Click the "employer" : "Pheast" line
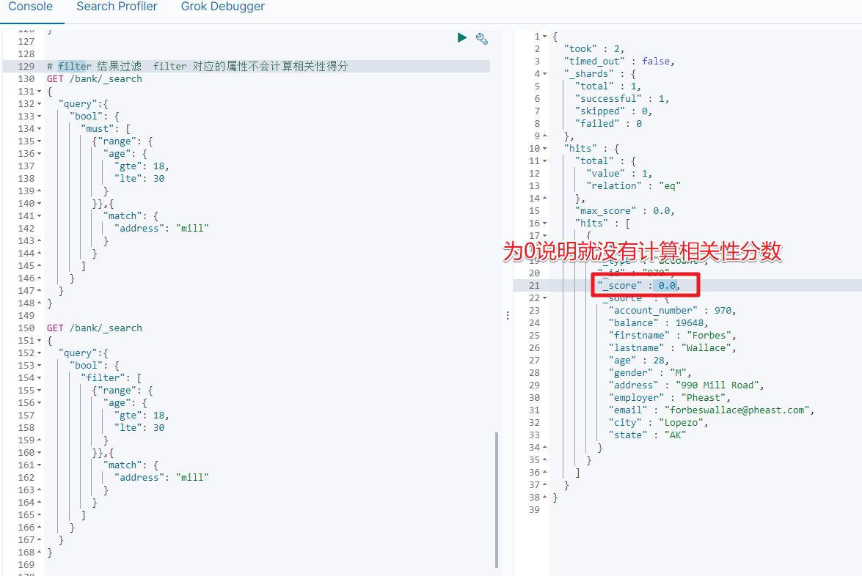Screen dimensions: 862x576 tap(669, 398)
